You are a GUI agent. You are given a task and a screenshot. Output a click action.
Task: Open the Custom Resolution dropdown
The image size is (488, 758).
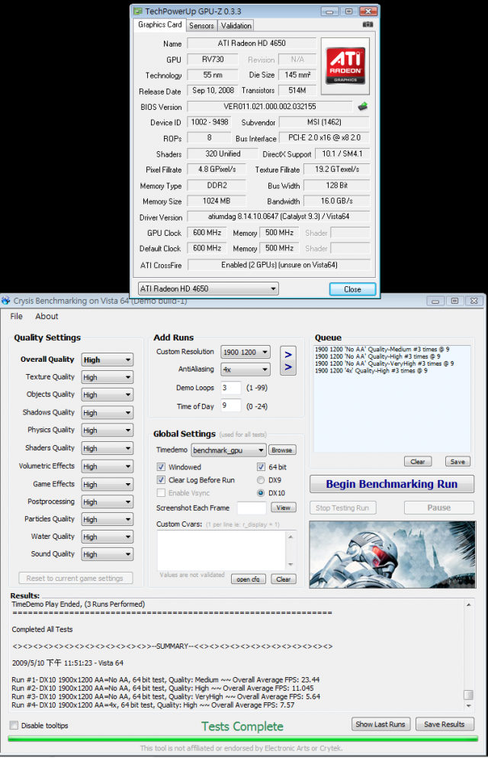pos(246,352)
